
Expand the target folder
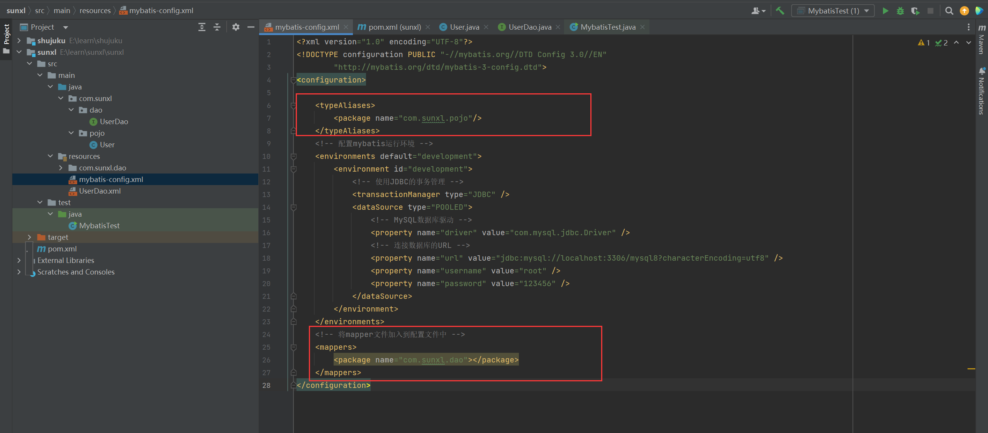click(x=29, y=237)
